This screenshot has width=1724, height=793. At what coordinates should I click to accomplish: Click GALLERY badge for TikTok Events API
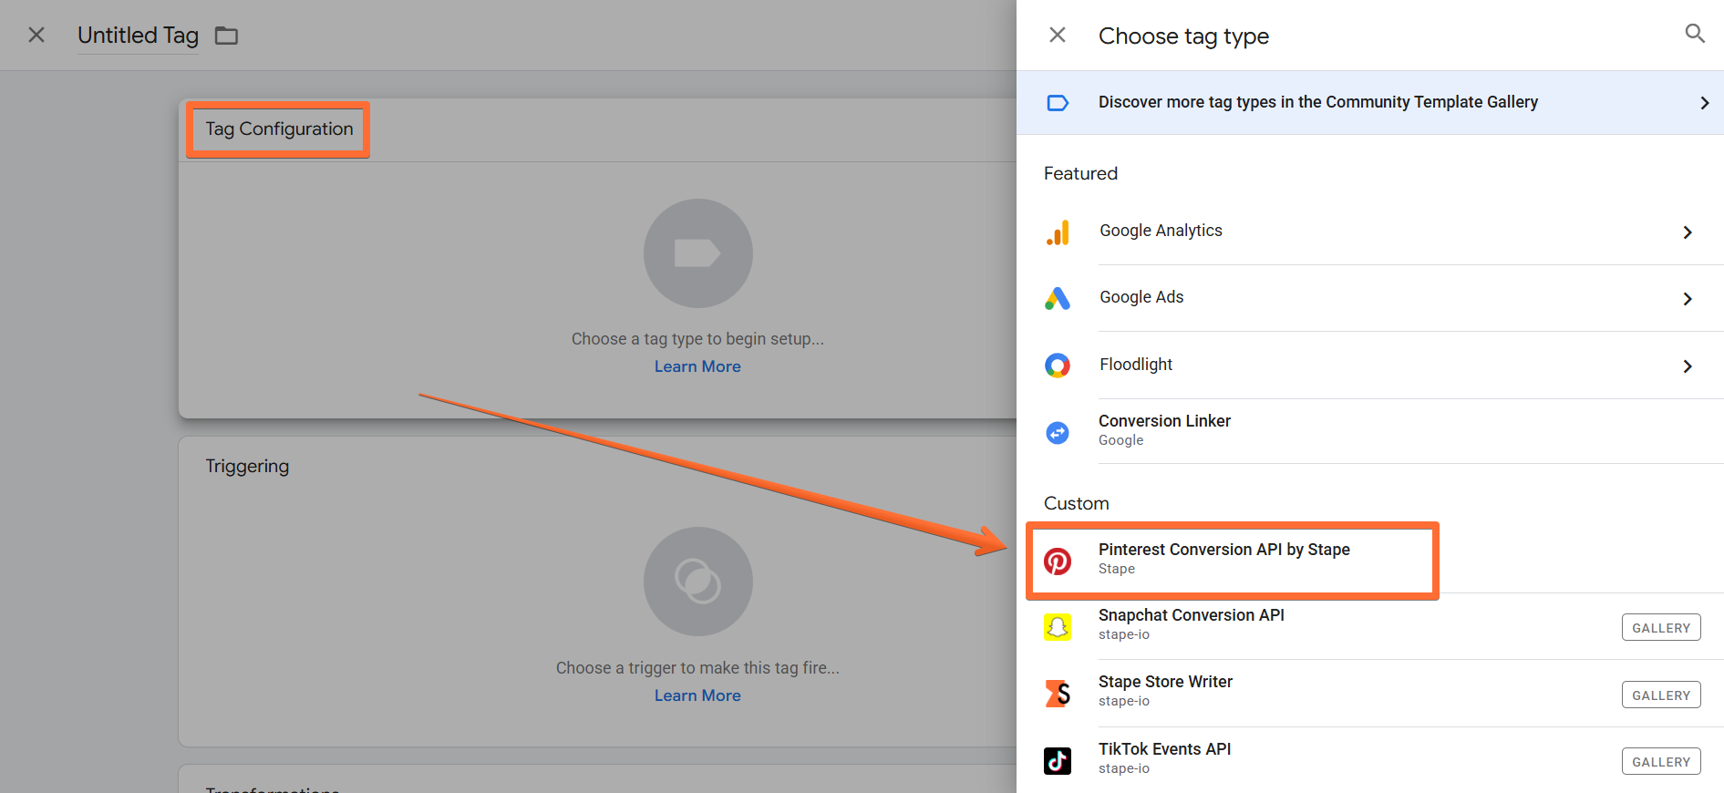pyautogui.click(x=1661, y=761)
